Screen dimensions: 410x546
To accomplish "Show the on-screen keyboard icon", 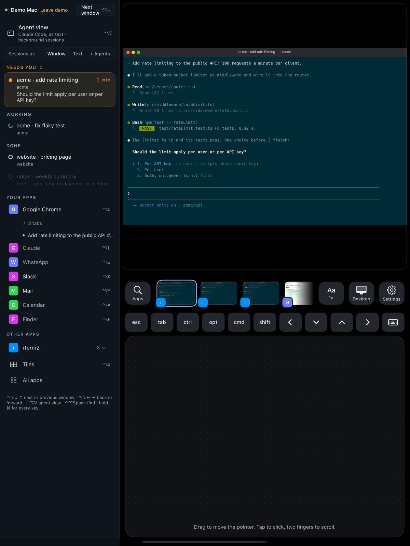I will pyautogui.click(x=393, y=322).
